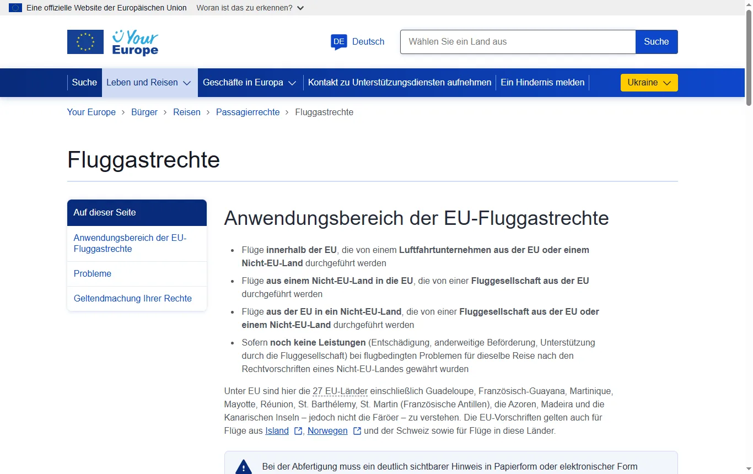The height and width of the screenshot is (474, 753).
Task: Click the Your Europe logo
Action: click(112, 42)
